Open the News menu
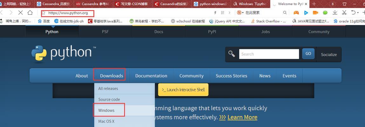This screenshot has height=127, width=365. click(265, 76)
